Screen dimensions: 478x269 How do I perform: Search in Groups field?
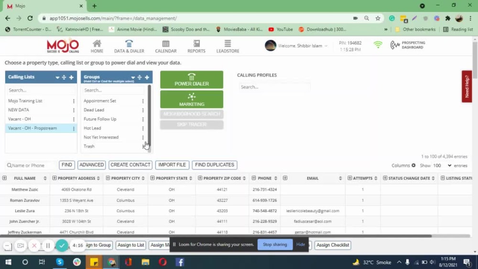113,90
